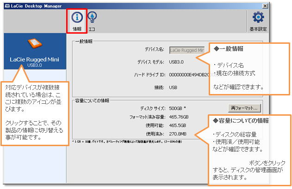
Task: Select the device model value USB3.0
Action: (x=176, y=62)
